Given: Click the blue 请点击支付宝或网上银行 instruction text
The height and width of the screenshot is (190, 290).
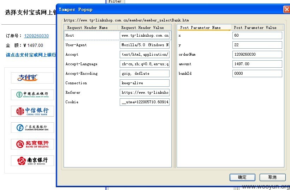Looking at the screenshot, I should (x=31, y=55).
